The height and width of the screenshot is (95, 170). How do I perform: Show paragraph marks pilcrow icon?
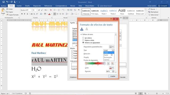[x=79, y=10]
